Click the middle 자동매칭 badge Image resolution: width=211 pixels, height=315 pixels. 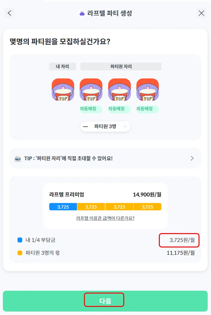tap(119, 109)
